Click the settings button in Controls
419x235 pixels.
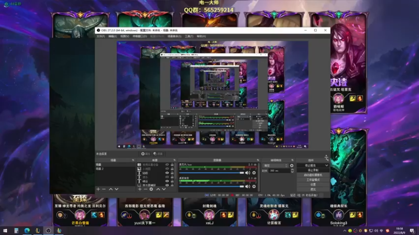coord(313,185)
